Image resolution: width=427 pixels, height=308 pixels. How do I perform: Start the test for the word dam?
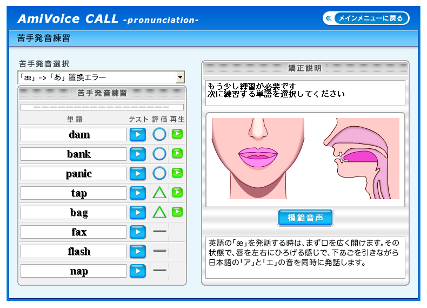click(x=138, y=134)
